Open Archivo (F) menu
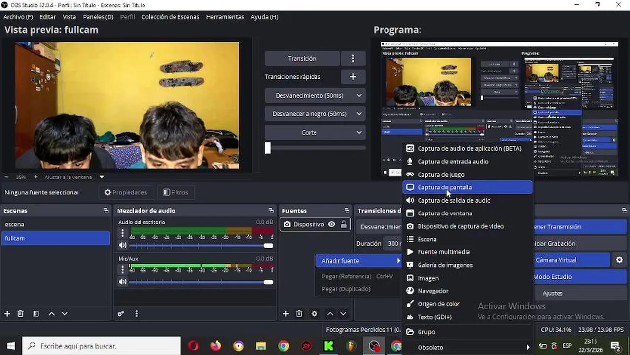The height and width of the screenshot is (355, 630). (x=18, y=17)
